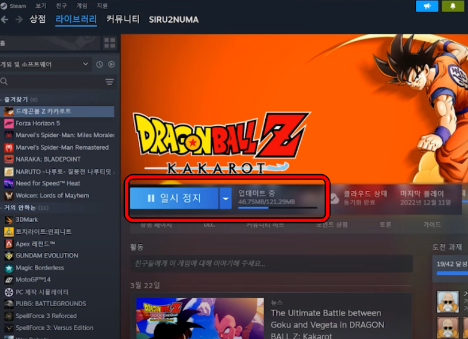Focus the library search field
468x339 pixels.
click(51, 81)
